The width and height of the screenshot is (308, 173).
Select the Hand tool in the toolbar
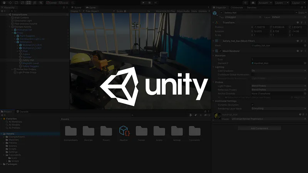[x=4, y=3]
